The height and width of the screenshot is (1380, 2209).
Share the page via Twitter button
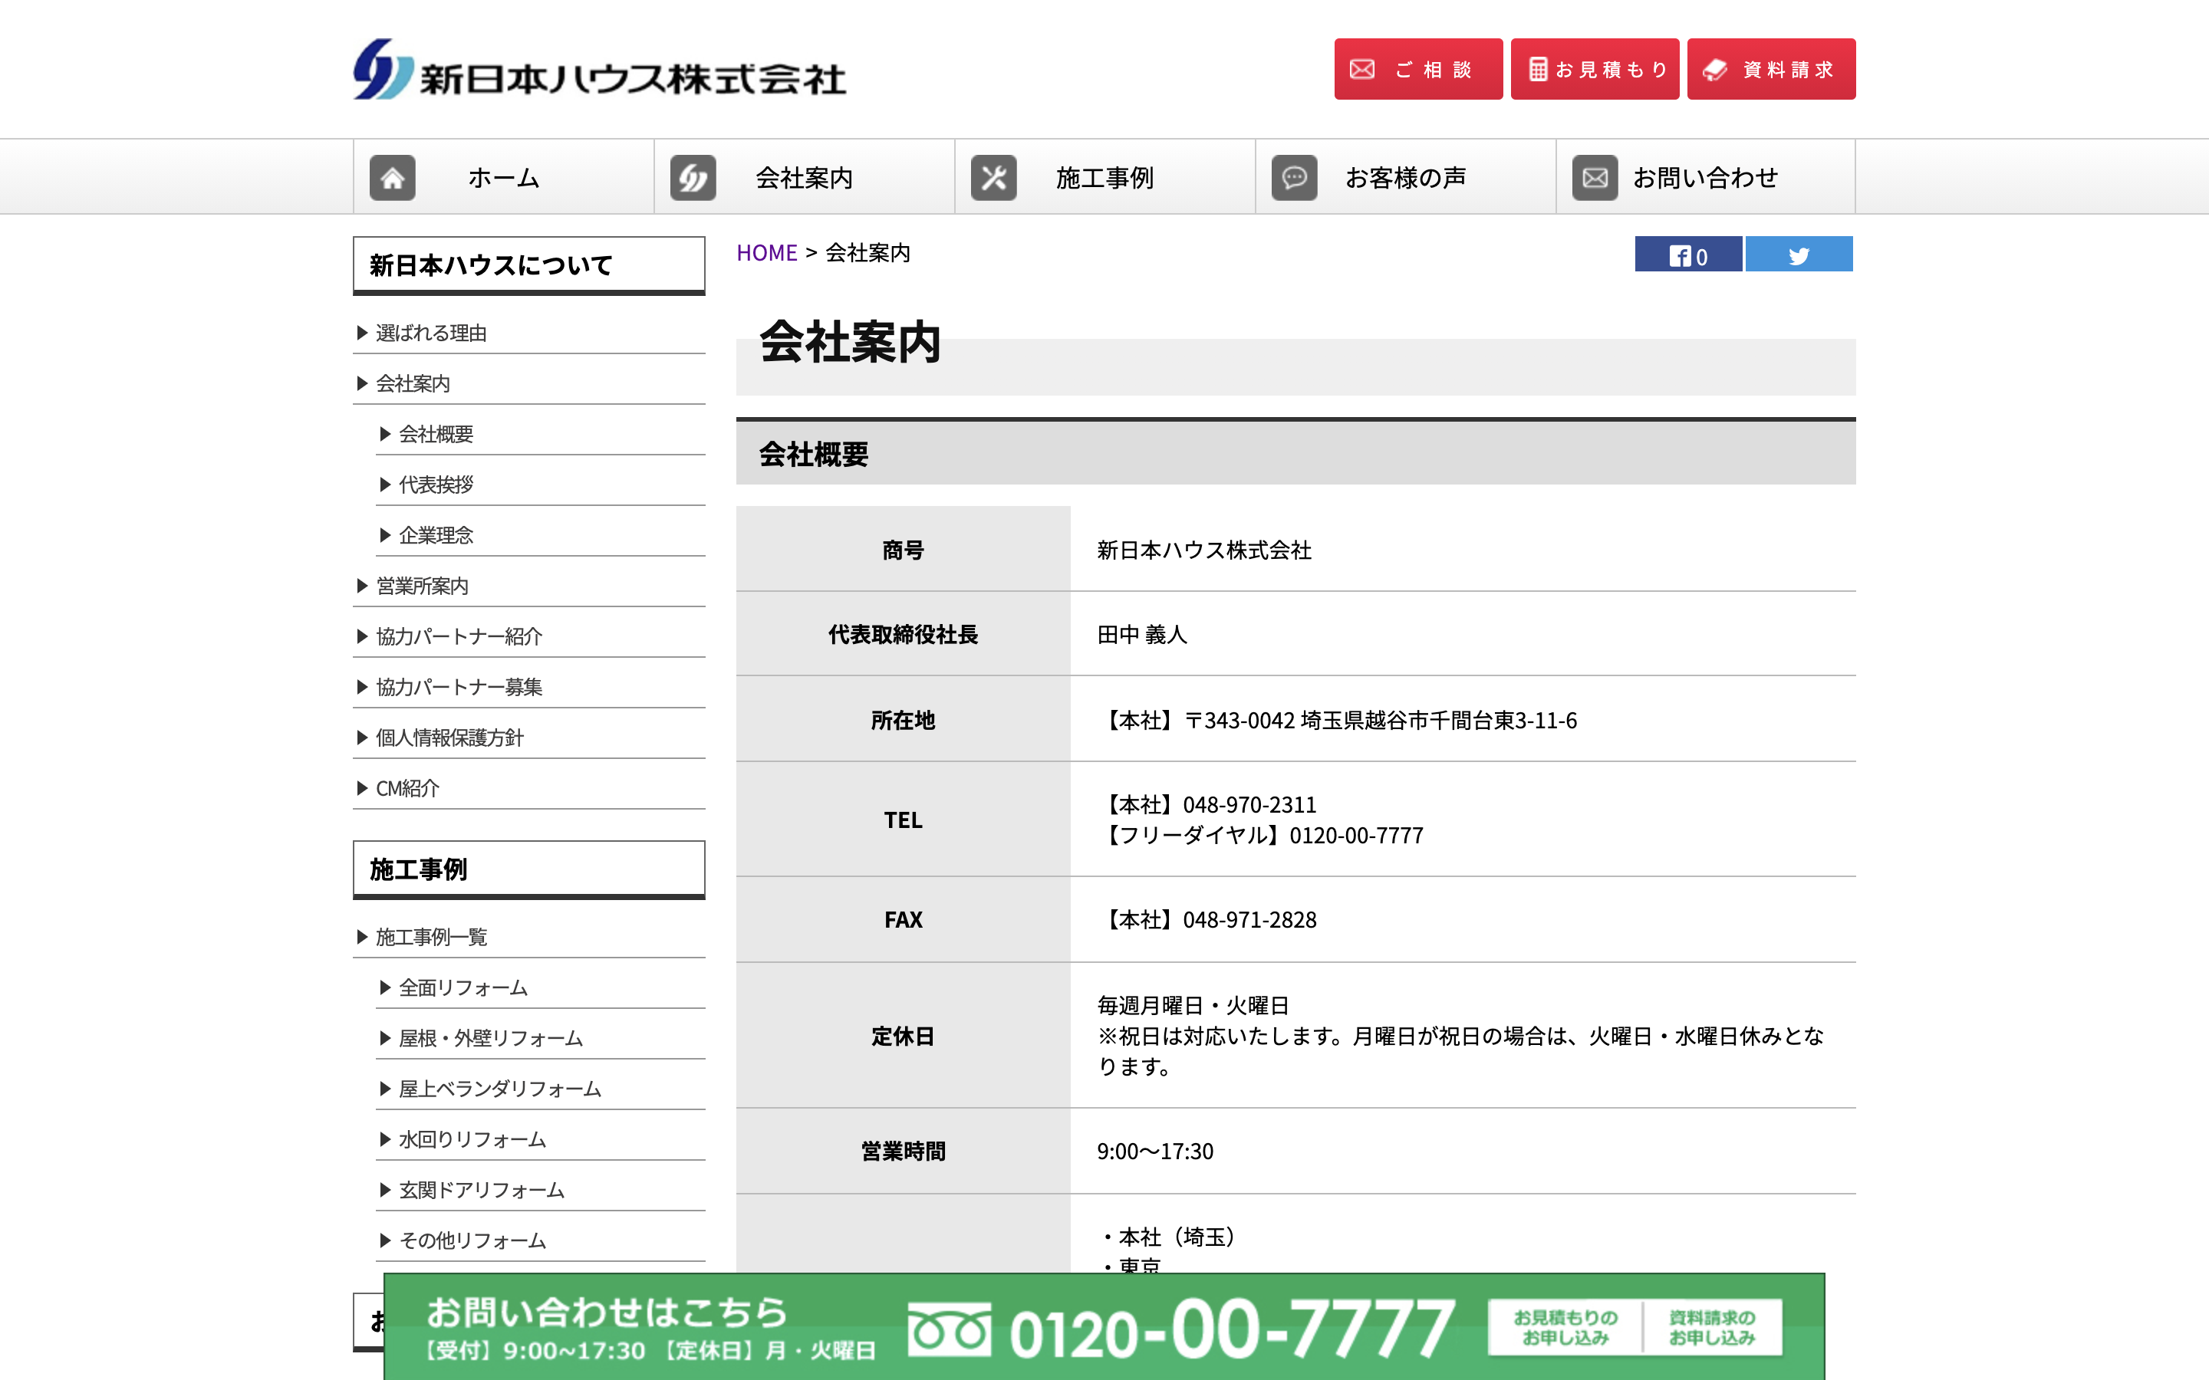pyautogui.click(x=1798, y=255)
